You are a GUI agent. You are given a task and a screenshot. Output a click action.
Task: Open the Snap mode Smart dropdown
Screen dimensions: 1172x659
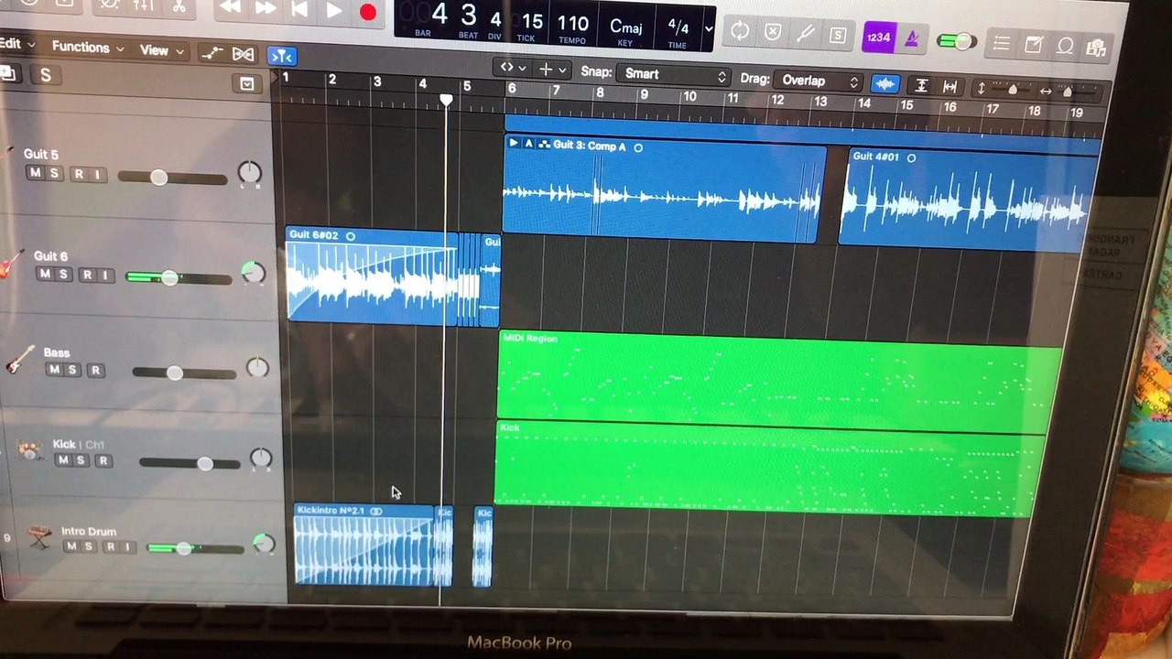(673, 74)
